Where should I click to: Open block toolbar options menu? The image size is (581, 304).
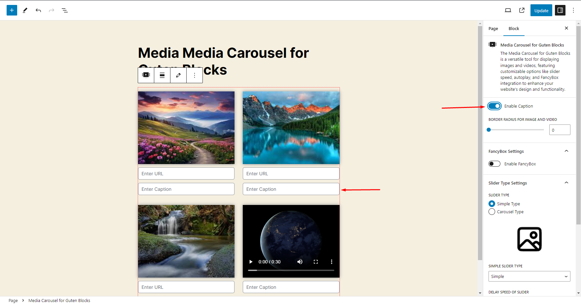tap(195, 75)
